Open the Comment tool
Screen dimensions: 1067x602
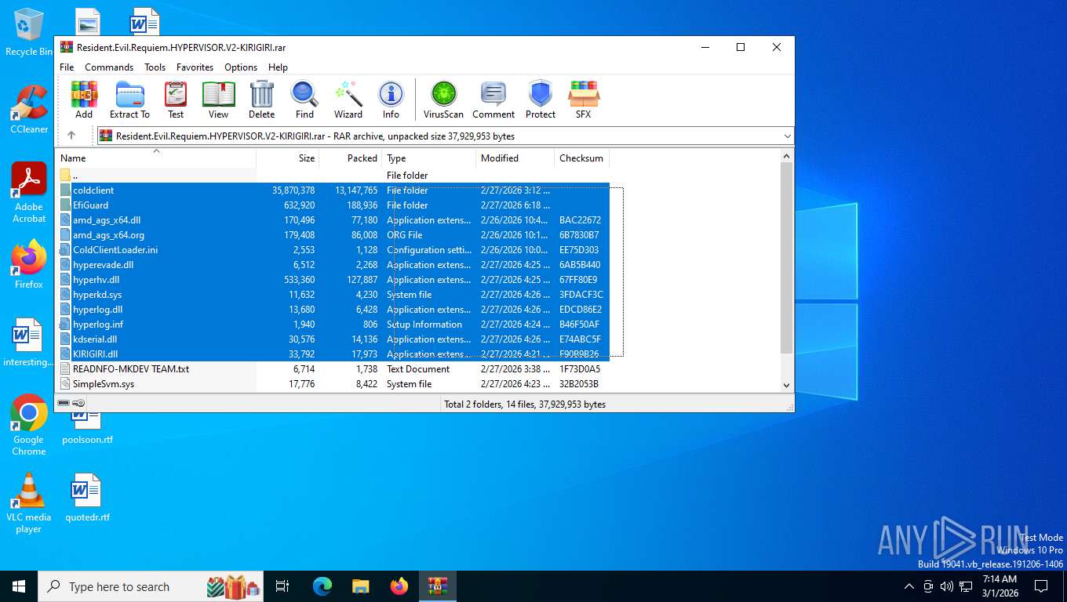493,100
